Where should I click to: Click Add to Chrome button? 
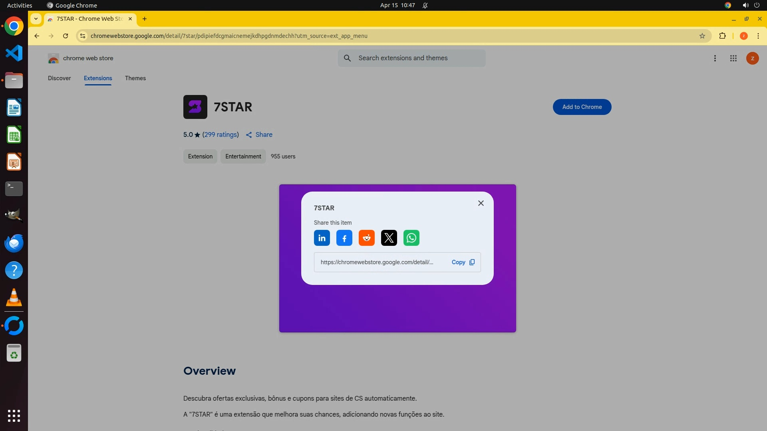582,107
